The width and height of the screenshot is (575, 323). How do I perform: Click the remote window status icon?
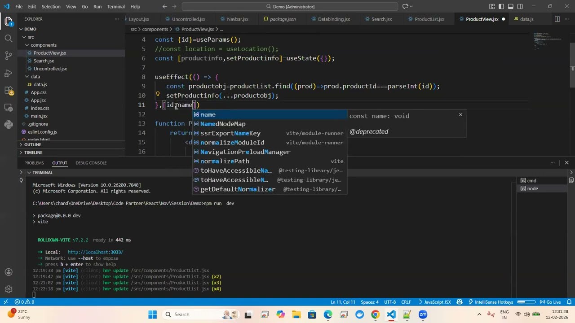click(5, 302)
